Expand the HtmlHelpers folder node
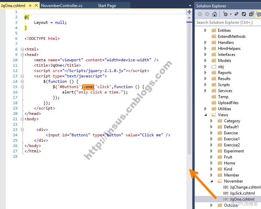 tap(205, 49)
